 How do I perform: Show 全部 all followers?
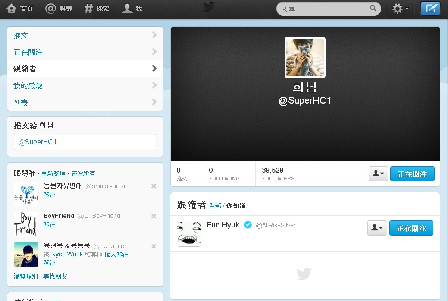215,206
